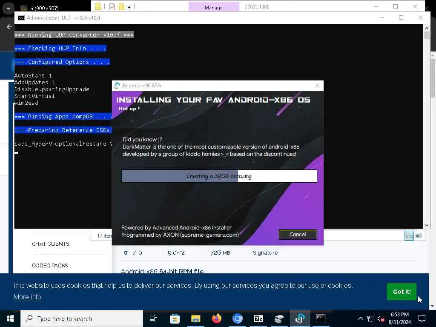Close the Android-x86 ASG dialog
Image resolution: width=436 pixels, height=327 pixels.
coord(317,86)
